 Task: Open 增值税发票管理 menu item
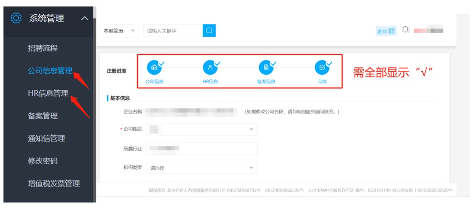pyautogui.click(x=54, y=183)
